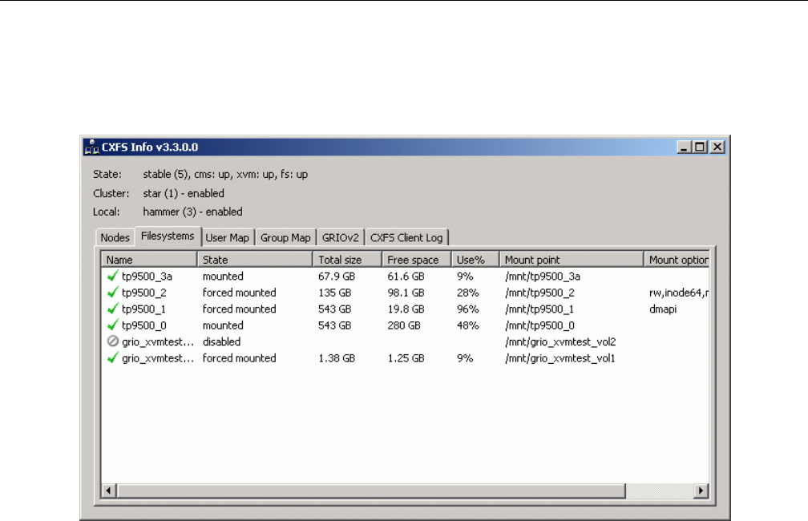This screenshot has height=521, width=808.
Task: Click the 280 GB free space value
Action: pyautogui.click(x=404, y=325)
